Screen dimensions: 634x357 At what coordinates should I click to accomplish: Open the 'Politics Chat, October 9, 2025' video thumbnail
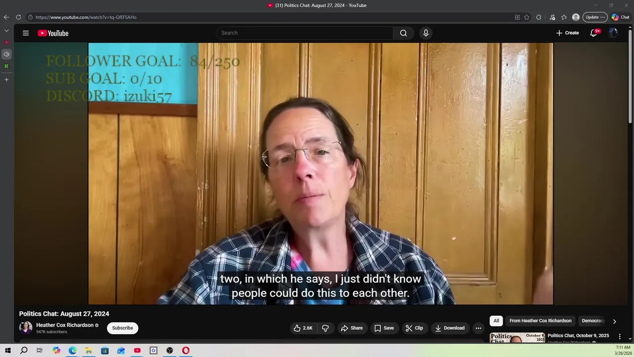tap(517, 338)
